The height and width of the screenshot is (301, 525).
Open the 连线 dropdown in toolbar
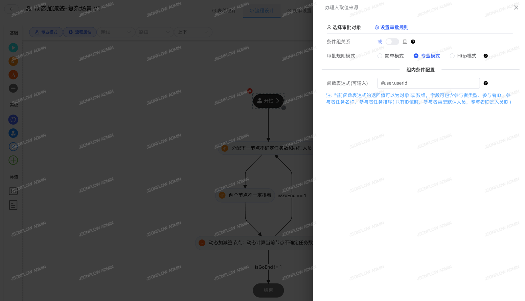(x=116, y=32)
